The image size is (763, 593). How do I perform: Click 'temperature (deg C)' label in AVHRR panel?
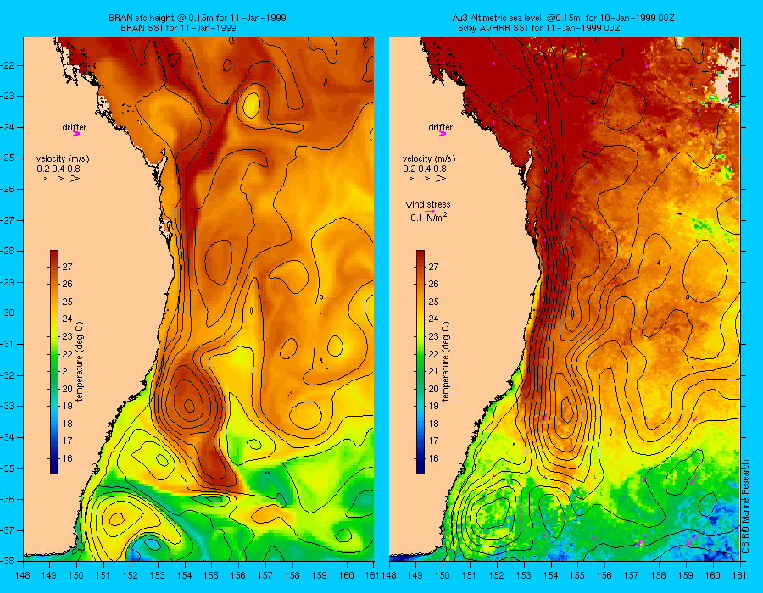point(446,361)
